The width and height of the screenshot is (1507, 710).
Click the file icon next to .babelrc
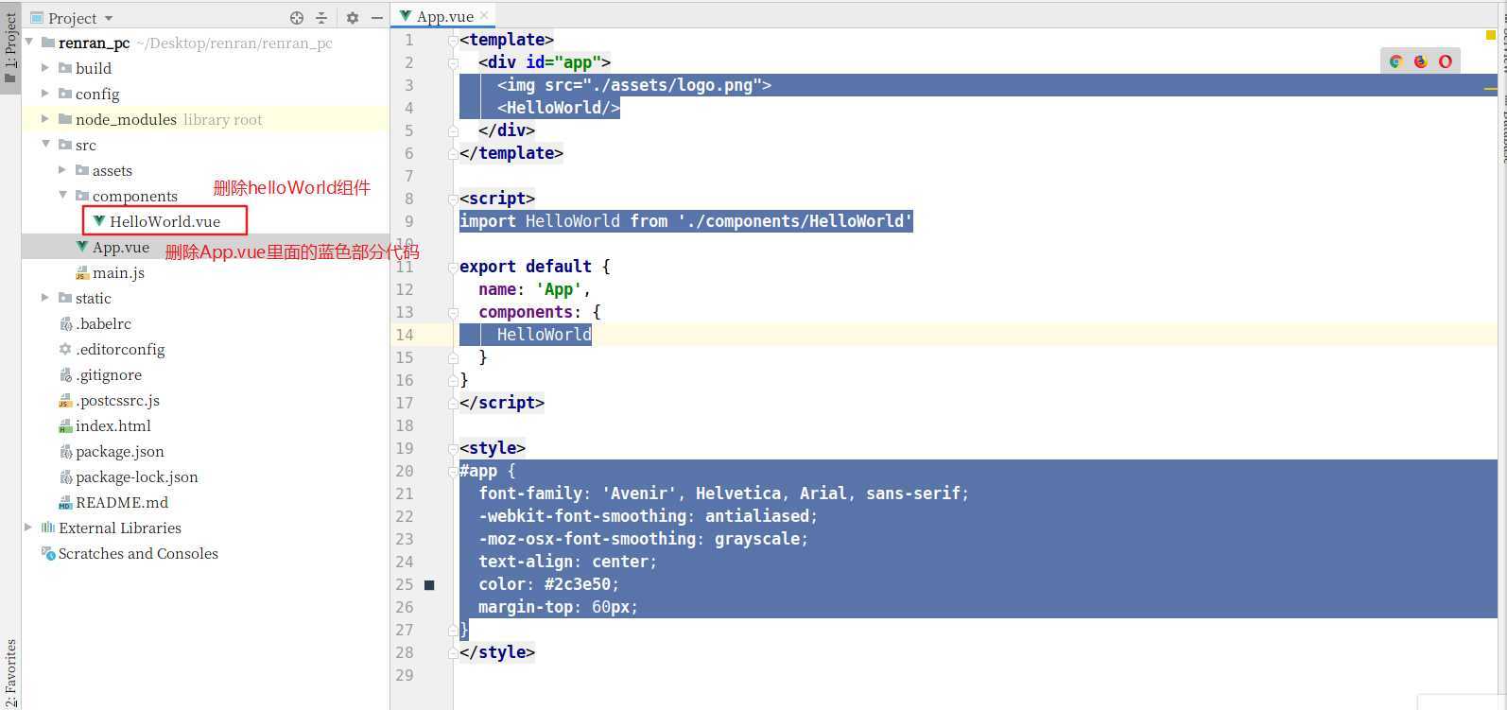[x=65, y=324]
